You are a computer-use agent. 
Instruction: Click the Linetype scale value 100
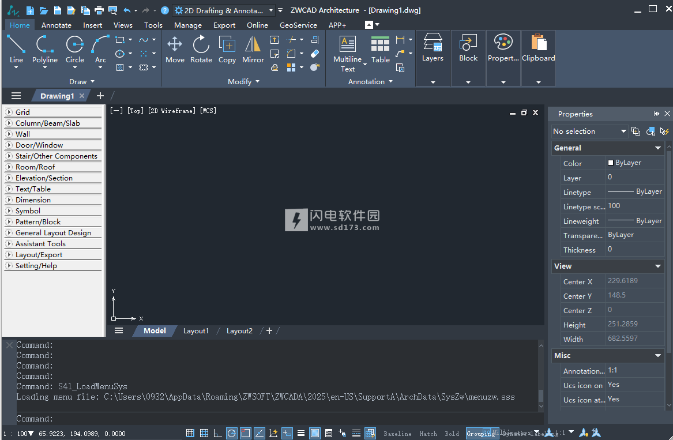636,206
